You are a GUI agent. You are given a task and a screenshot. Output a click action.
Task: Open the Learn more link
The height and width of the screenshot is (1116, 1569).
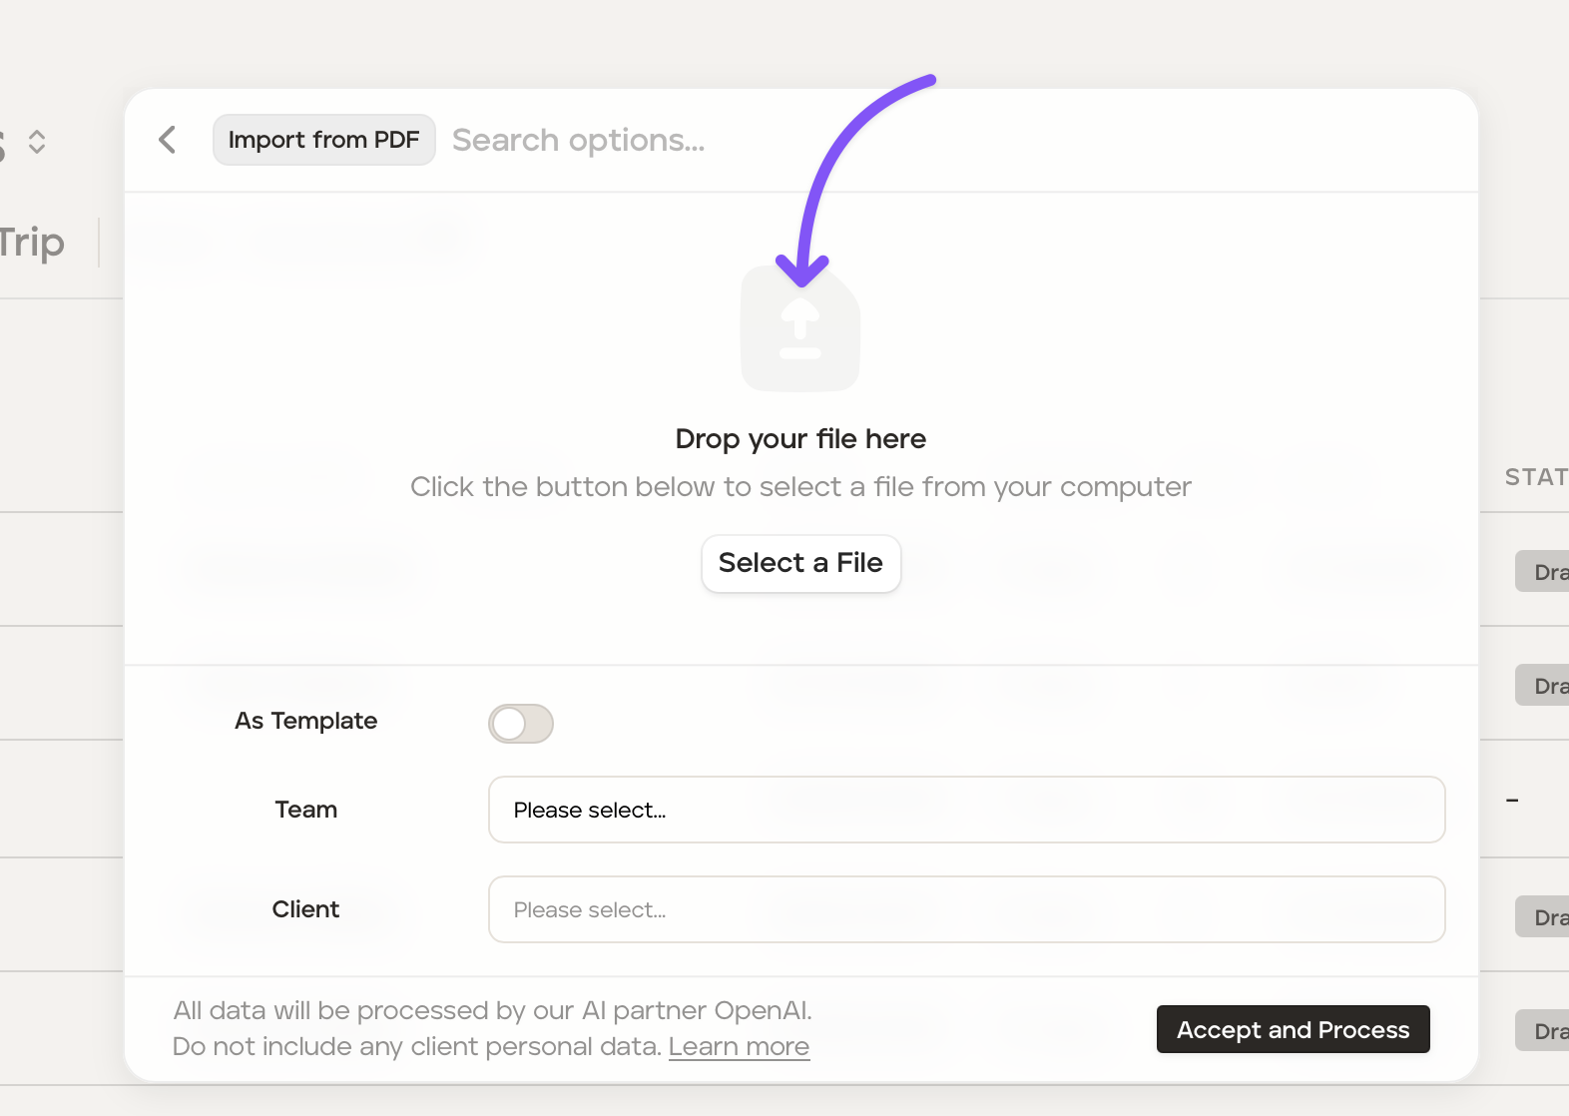click(x=739, y=1046)
